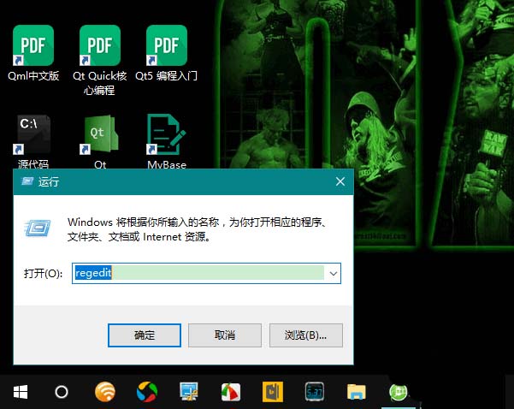The image size is (514, 409).
Task: Open the 5:37 digital clock taskbar icon
Action: (315, 392)
